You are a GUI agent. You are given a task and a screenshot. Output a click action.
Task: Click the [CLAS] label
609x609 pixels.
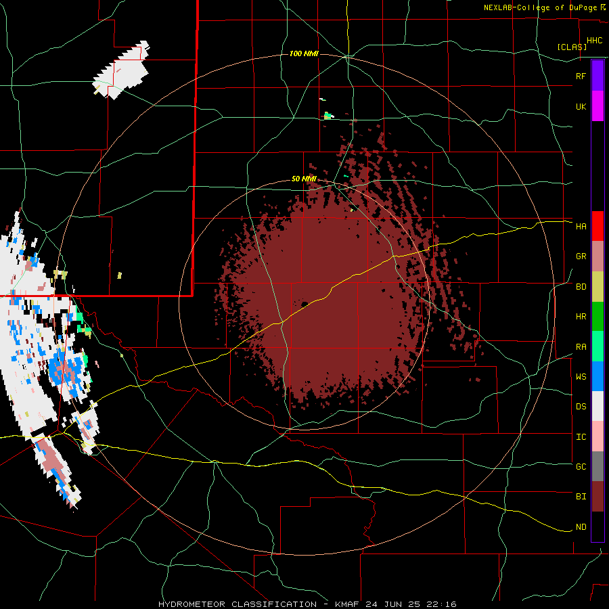pyautogui.click(x=572, y=47)
